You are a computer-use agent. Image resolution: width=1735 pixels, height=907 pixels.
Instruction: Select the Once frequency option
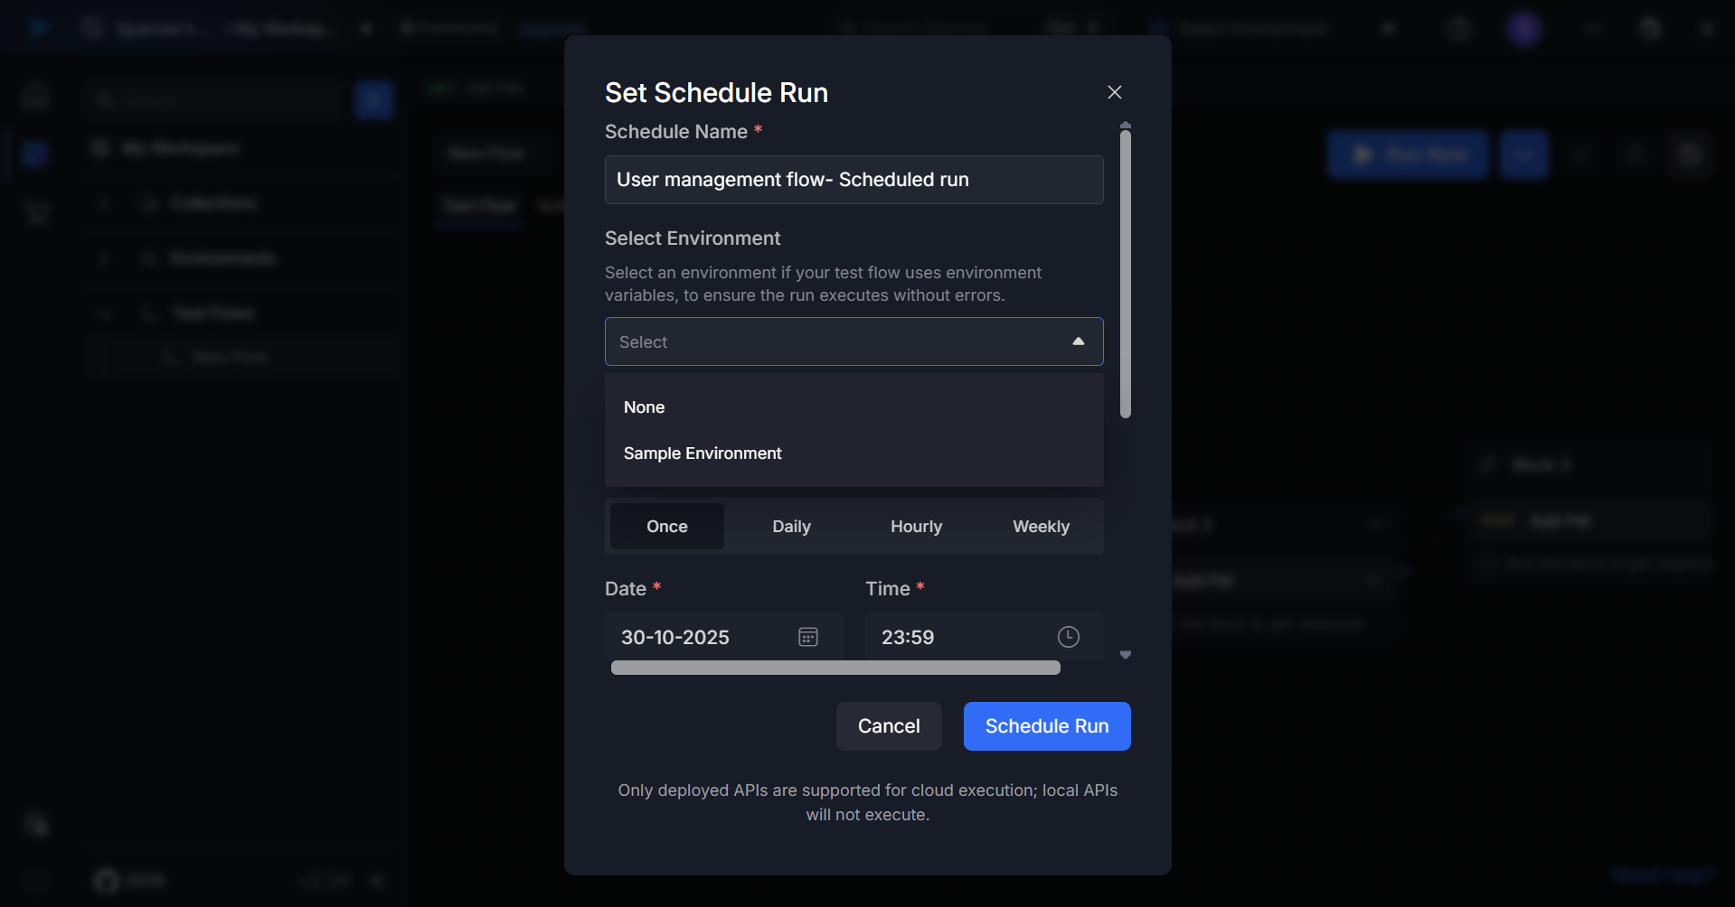pos(666,527)
